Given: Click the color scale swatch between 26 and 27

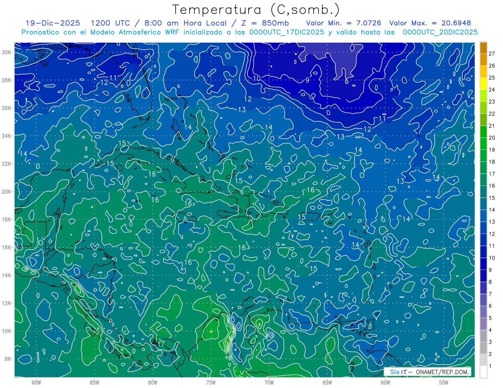Looking at the screenshot, I should pos(483,59).
